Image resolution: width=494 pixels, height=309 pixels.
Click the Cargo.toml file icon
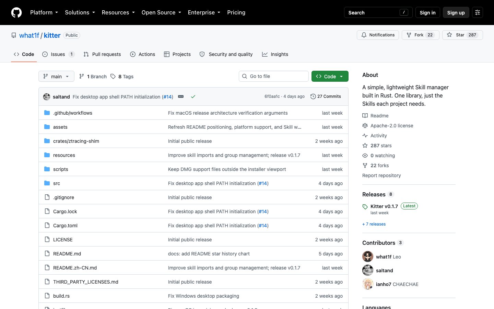47,226
